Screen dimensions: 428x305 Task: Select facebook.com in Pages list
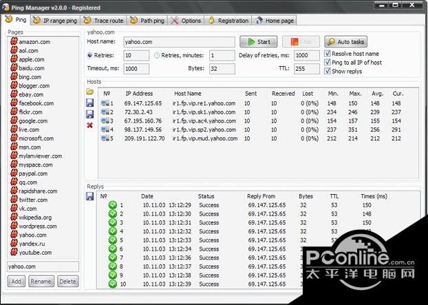click(36, 103)
